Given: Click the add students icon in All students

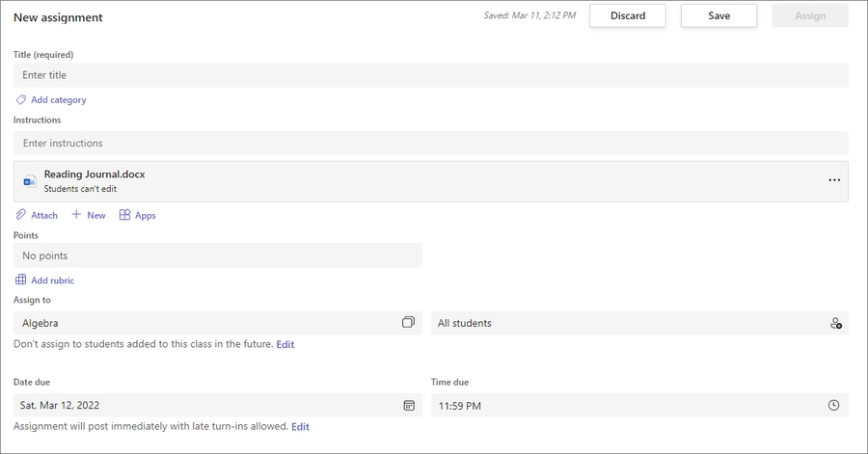Looking at the screenshot, I should 835,324.
